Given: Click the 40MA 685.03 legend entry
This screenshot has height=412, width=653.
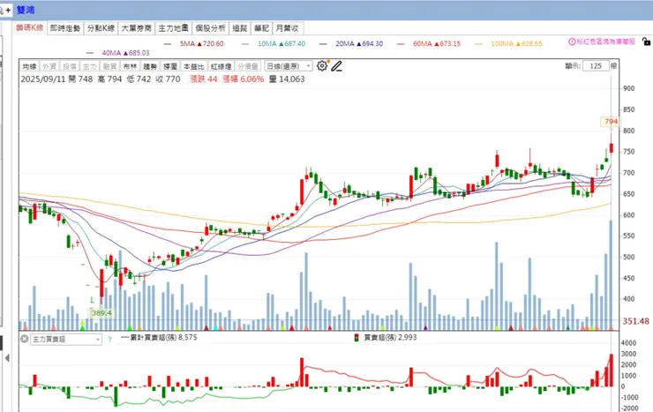Looking at the screenshot, I should [x=117, y=53].
